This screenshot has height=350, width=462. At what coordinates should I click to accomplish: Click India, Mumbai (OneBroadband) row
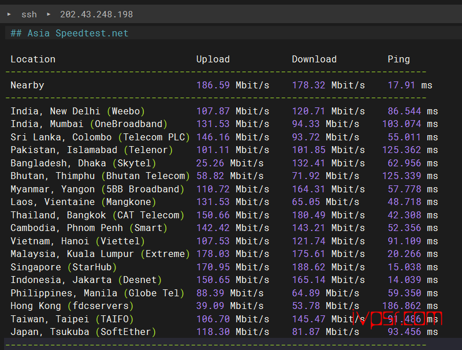89,124
